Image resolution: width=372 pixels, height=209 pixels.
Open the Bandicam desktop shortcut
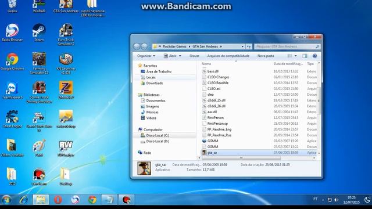click(39, 176)
